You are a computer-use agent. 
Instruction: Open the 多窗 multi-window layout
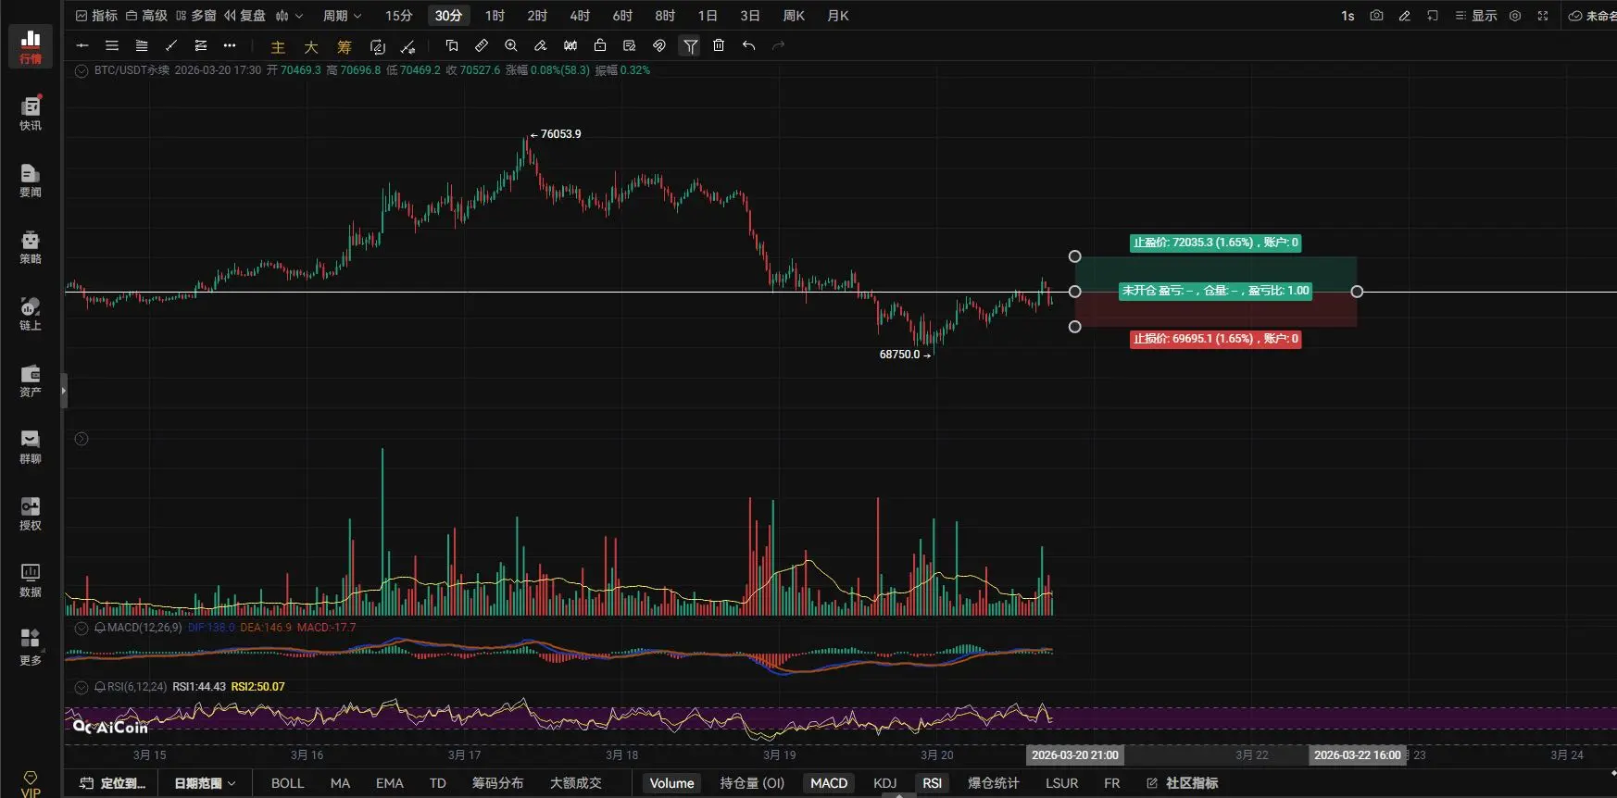click(196, 16)
